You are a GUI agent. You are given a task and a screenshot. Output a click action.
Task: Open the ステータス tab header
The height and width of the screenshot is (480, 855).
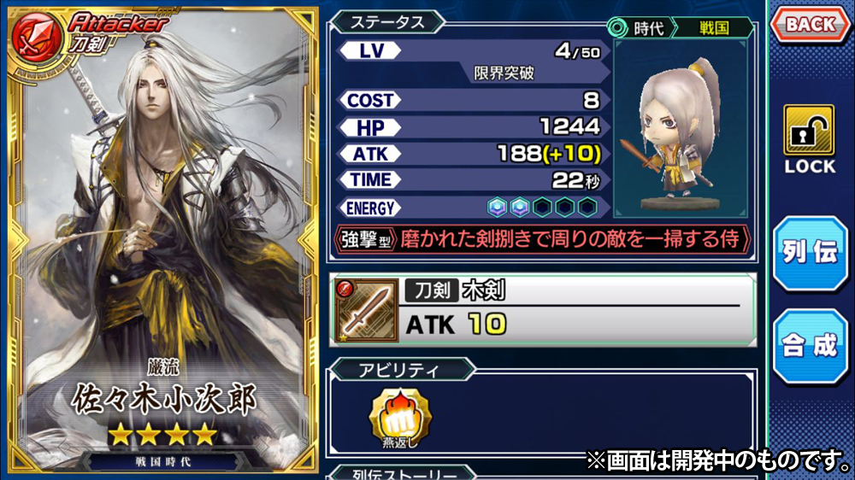pos(387,22)
